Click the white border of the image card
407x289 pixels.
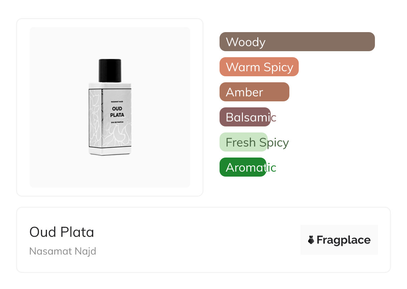(23, 107)
